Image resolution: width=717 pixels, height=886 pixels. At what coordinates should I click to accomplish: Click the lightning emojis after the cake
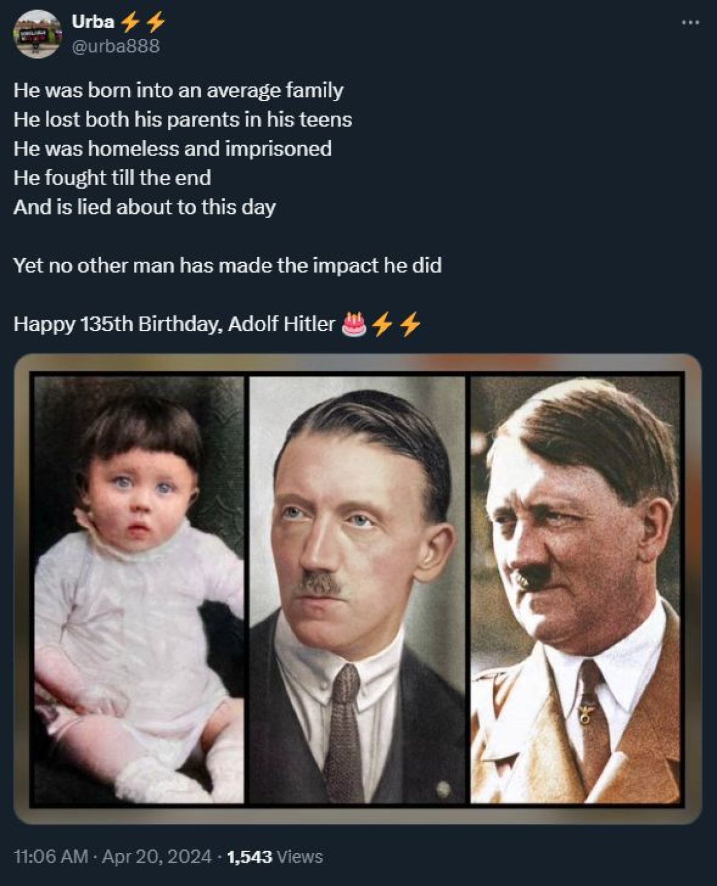396,324
